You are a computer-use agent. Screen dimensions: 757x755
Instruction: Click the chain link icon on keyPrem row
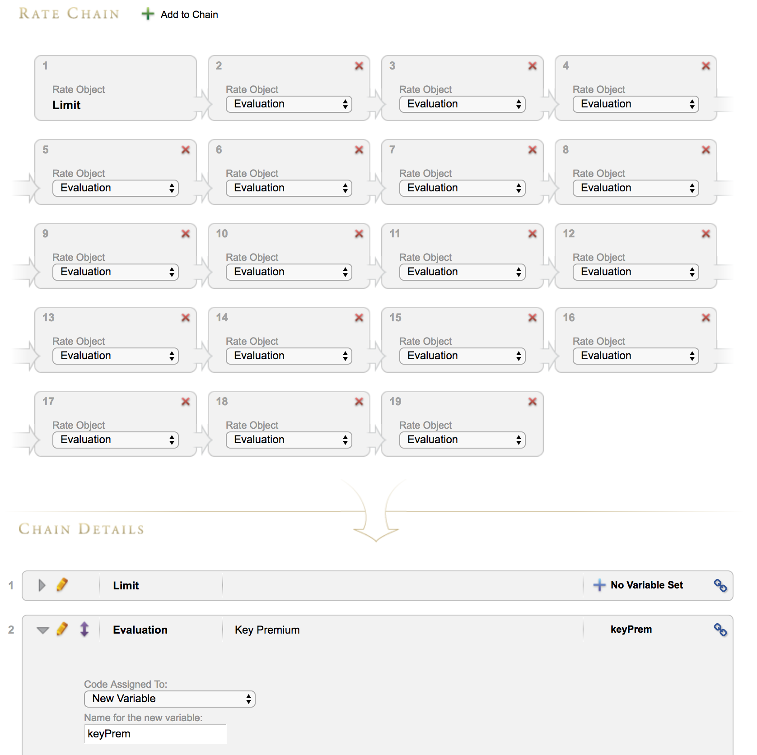click(720, 630)
